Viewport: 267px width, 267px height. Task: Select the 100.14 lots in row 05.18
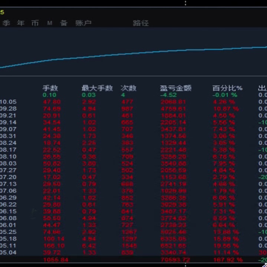point(54,239)
